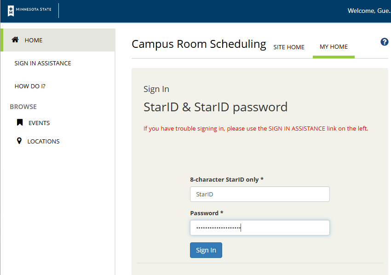Viewport: 391px width, 275px height.
Task: Select the HOW DO I? sidebar item
Action: point(30,86)
